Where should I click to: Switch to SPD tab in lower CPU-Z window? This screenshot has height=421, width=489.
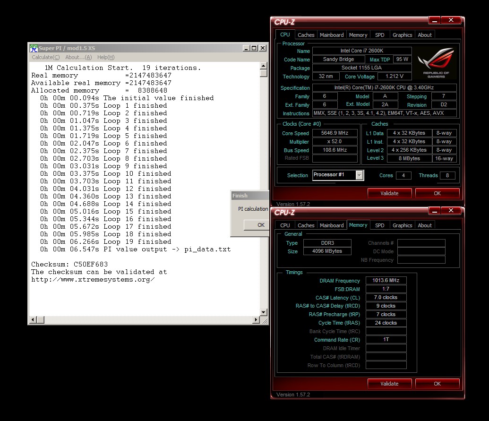[x=379, y=225]
